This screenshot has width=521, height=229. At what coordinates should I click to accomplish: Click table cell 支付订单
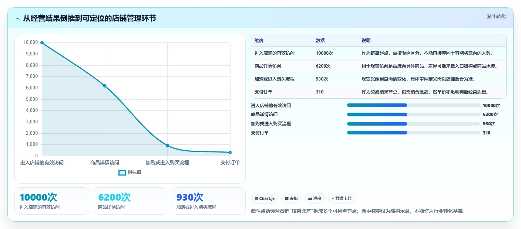(263, 92)
